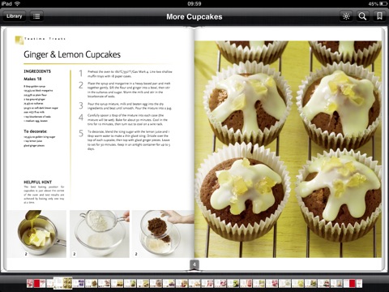This screenshot has height=292, width=389.
Task: Tap the 'Makes 18' text
Action: click(x=32, y=79)
